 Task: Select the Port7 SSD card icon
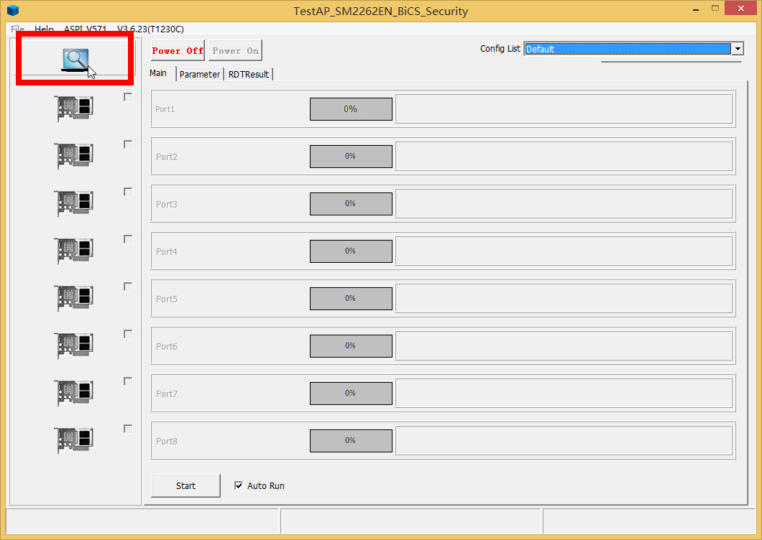coord(75,393)
